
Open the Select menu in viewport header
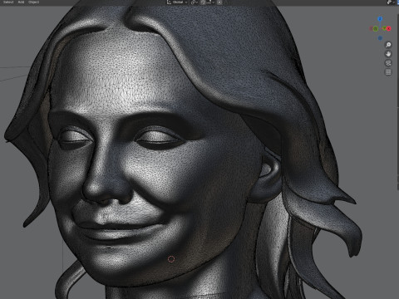point(8,2)
